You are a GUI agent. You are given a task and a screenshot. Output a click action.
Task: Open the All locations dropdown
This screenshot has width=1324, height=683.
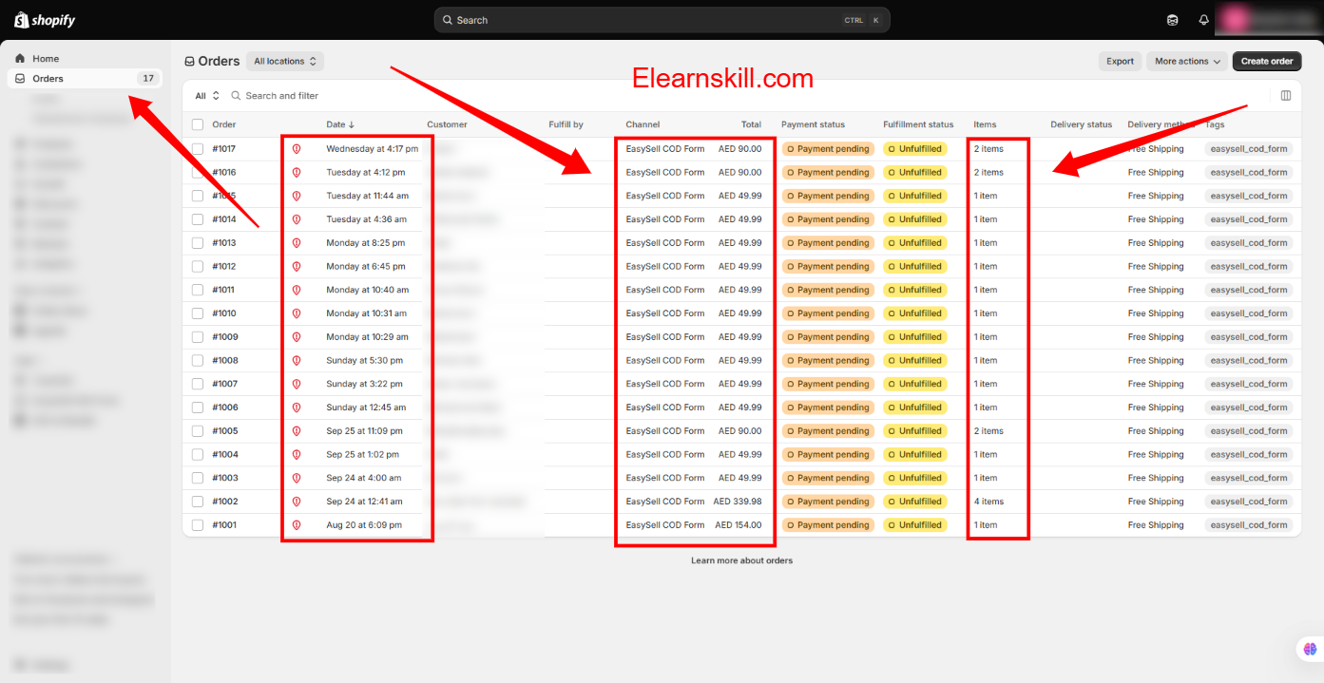point(285,61)
